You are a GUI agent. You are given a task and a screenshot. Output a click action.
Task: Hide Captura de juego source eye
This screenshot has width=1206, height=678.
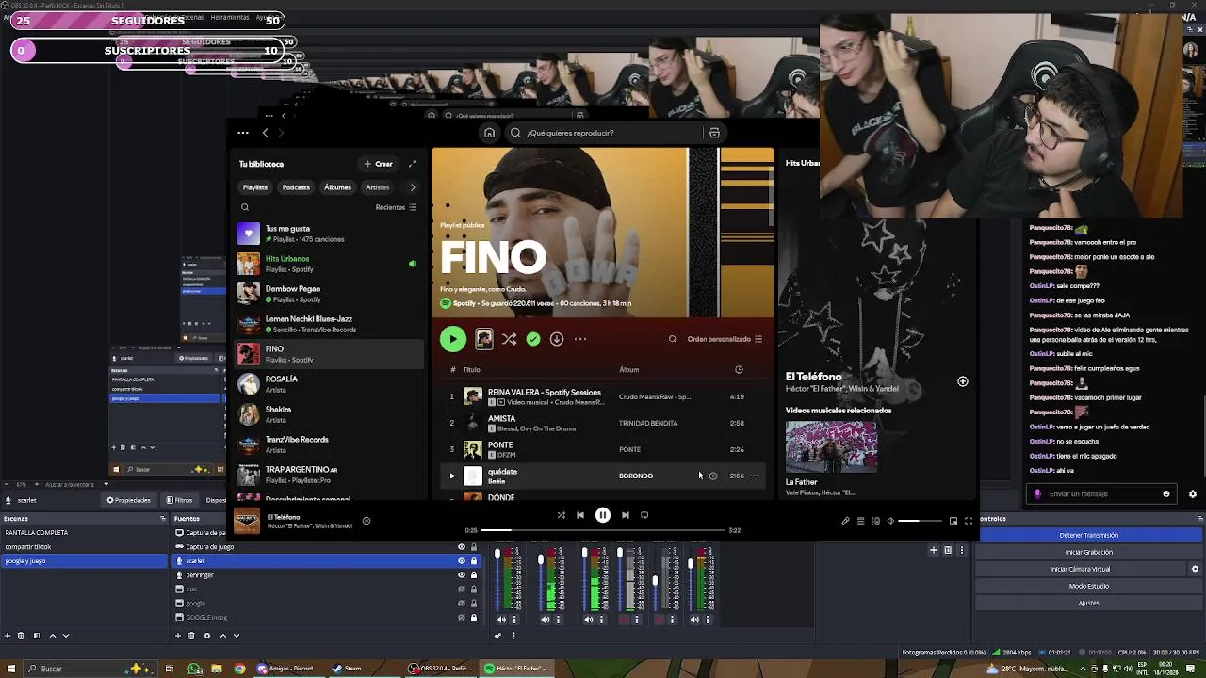(x=462, y=547)
